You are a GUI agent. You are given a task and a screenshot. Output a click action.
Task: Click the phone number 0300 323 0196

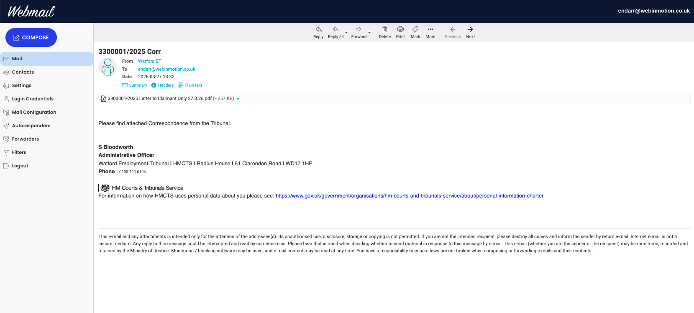coord(133,172)
